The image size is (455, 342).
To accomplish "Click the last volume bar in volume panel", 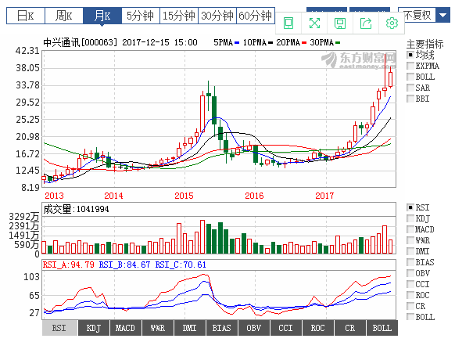I will (x=391, y=247).
